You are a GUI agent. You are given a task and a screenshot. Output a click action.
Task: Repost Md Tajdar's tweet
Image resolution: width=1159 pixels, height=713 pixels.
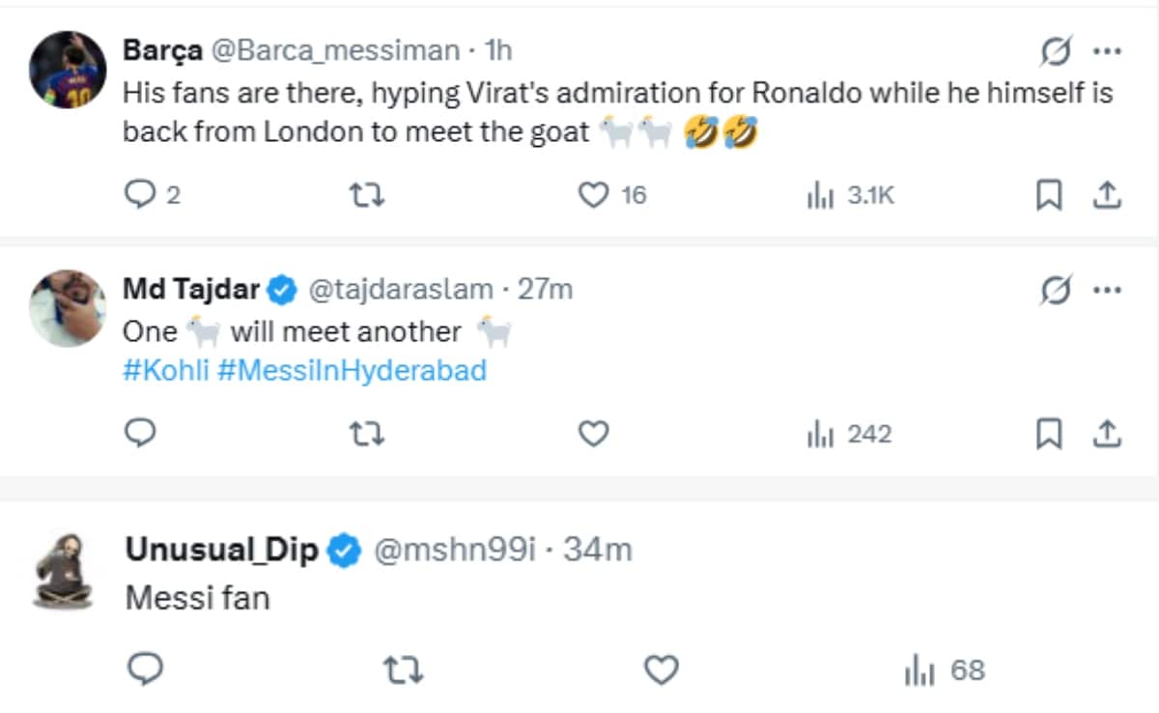click(x=366, y=435)
